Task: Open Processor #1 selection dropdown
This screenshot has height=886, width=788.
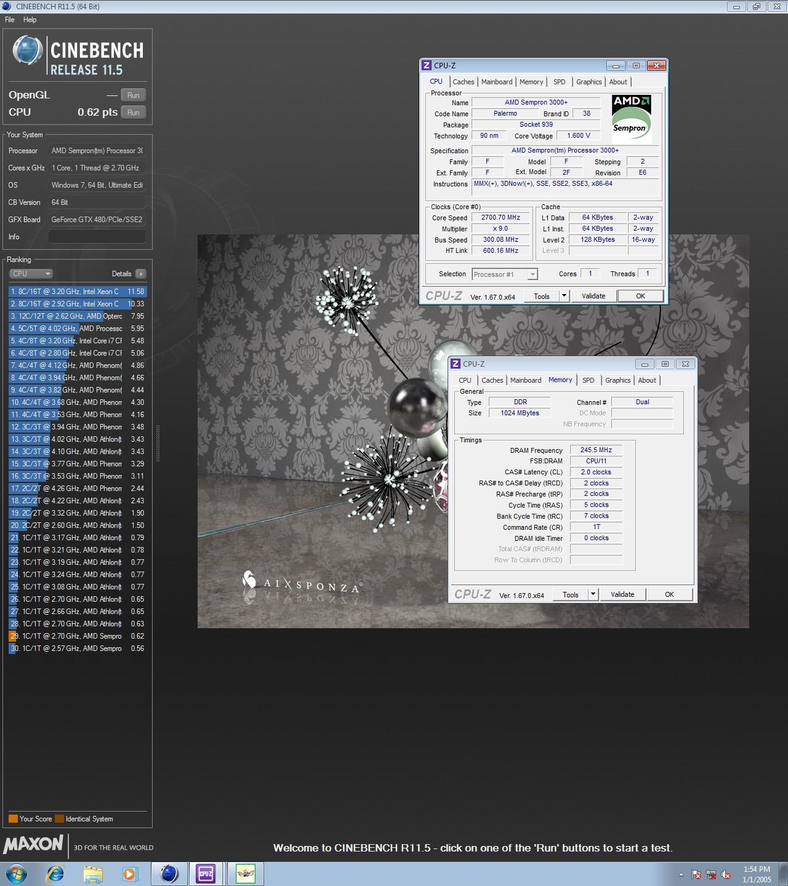Action: coord(505,274)
